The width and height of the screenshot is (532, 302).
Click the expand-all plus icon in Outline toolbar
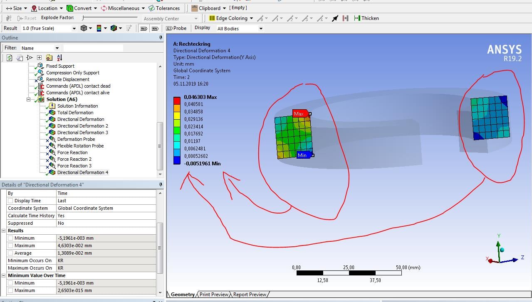pos(39,58)
